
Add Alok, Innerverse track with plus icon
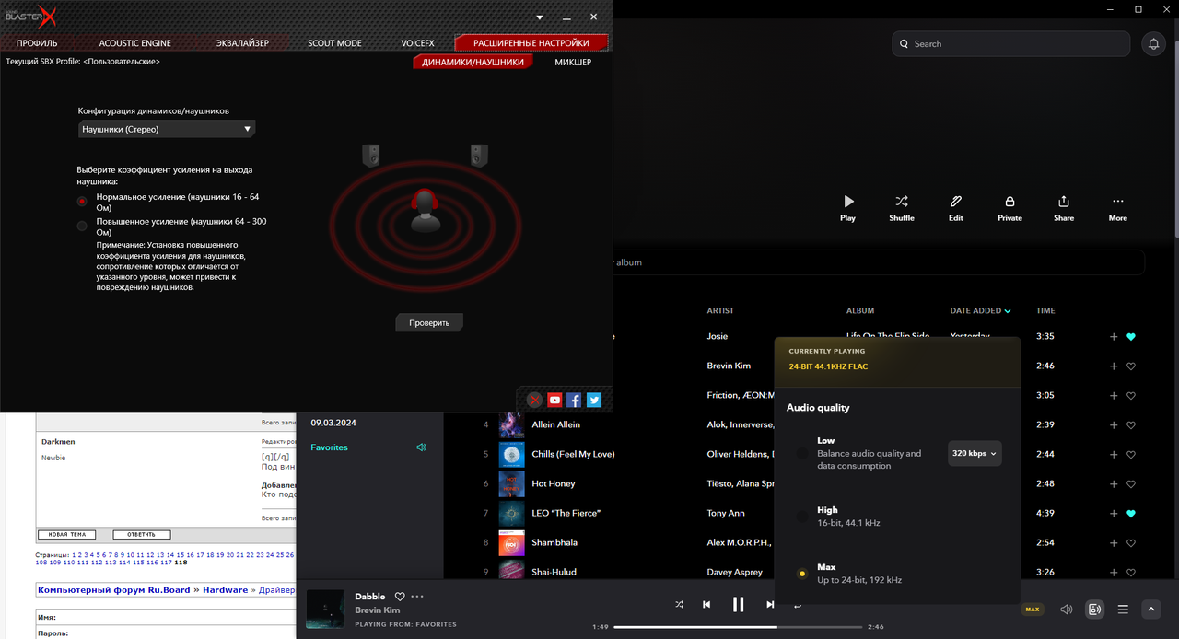[1114, 425]
